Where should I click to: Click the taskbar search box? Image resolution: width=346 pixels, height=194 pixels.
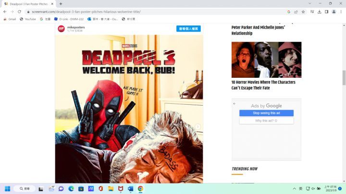tap(25, 189)
